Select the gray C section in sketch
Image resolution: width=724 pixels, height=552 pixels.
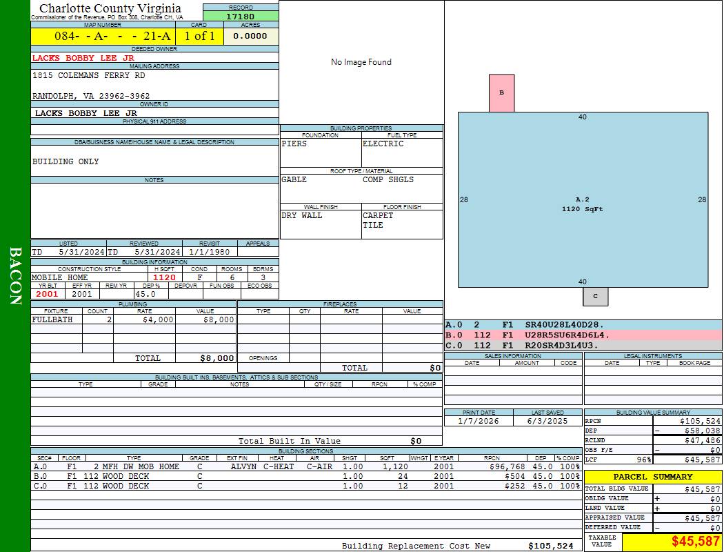click(595, 296)
